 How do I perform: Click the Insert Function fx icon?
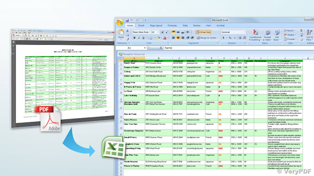pyautogui.click(x=161, y=48)
